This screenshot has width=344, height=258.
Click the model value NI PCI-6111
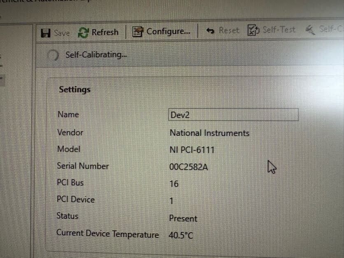click(192, 150)
